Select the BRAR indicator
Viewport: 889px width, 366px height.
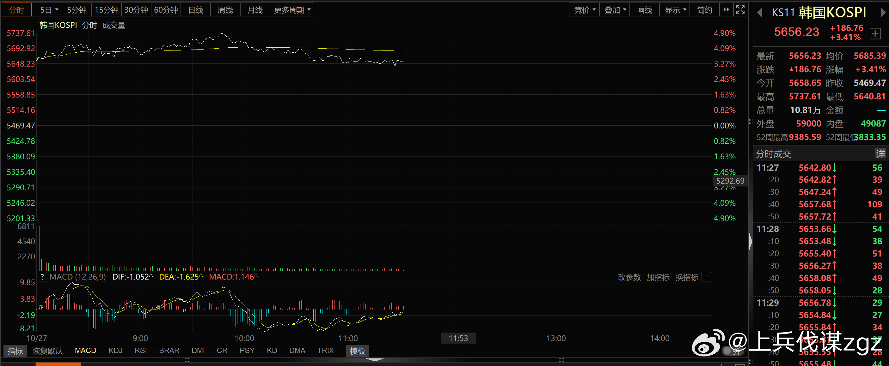[x=169, y=351]
